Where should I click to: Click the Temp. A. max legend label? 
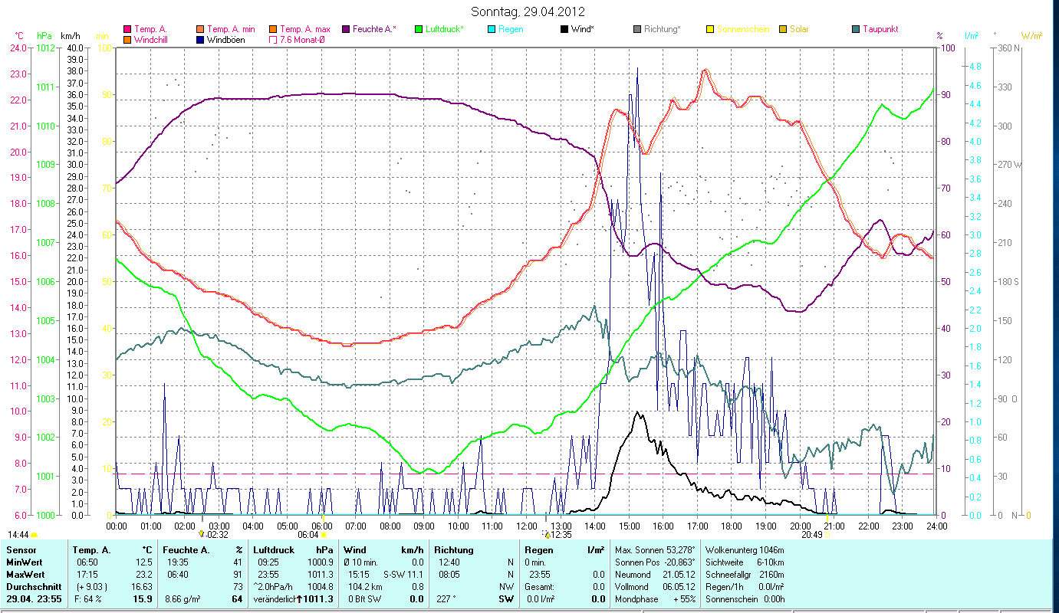pos(305,30)
